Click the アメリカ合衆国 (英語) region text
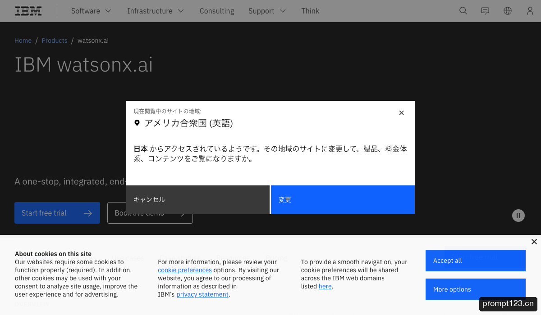The height and width of the screenshot is (315, 541). click(x=188, y=123)
